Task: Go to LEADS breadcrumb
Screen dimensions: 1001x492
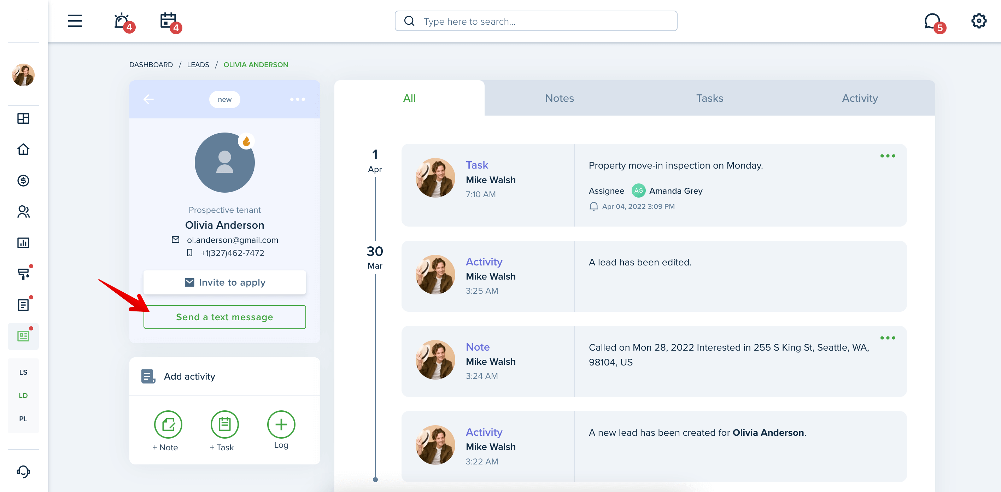Action: coord(198,65)
